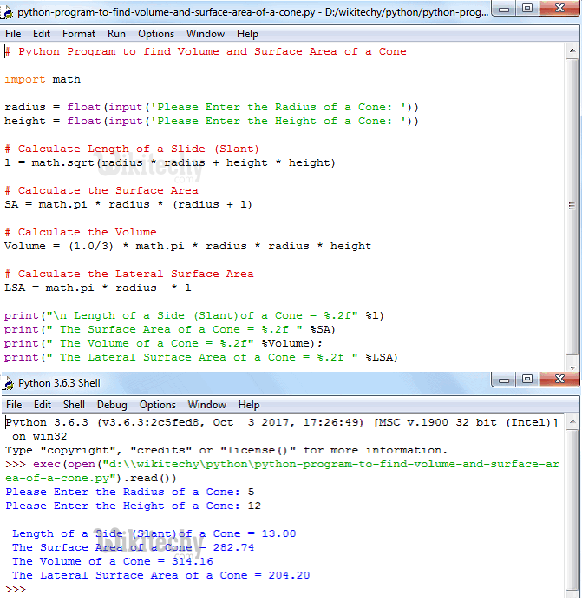Open the Options menu in Python Shell
Screen dimensions: 582x602
158,405
